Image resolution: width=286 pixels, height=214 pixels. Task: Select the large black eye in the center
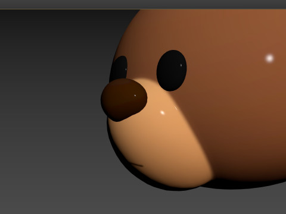[172, 71]
